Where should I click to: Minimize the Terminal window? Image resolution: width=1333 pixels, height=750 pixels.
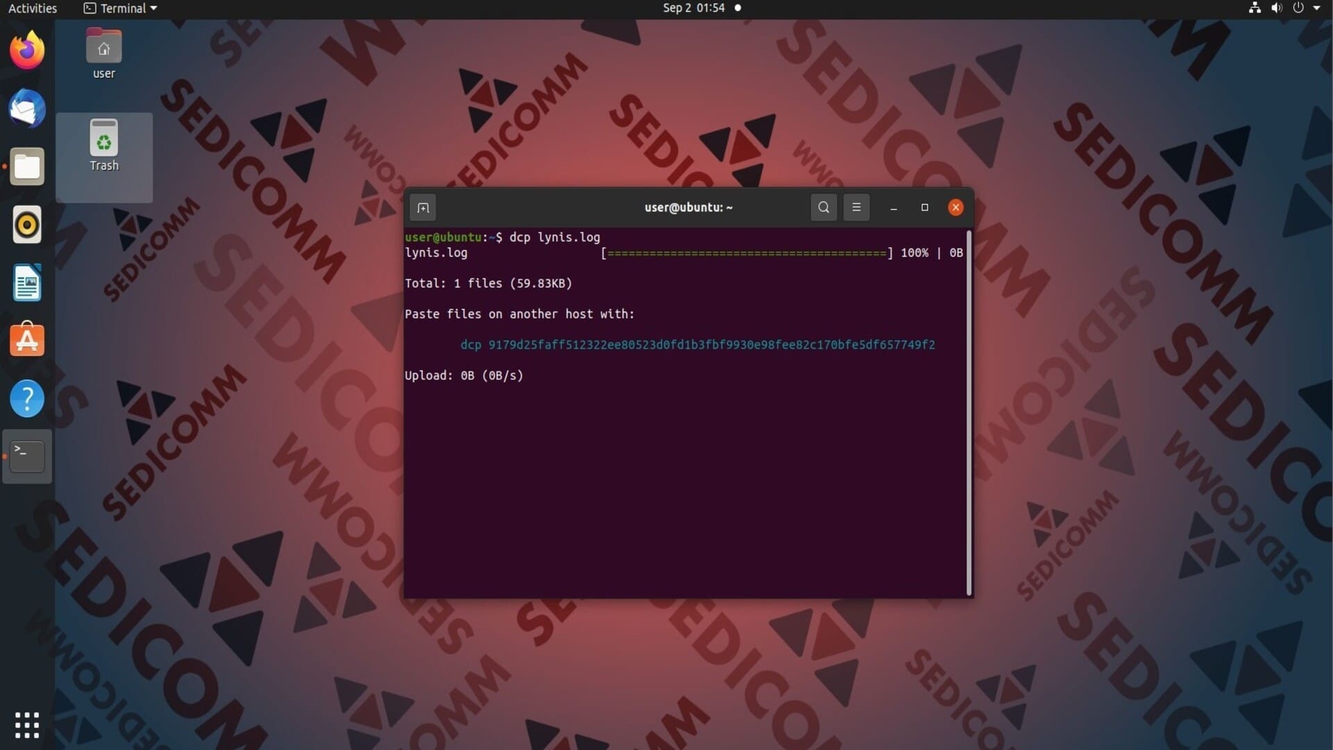coord(894,208)
